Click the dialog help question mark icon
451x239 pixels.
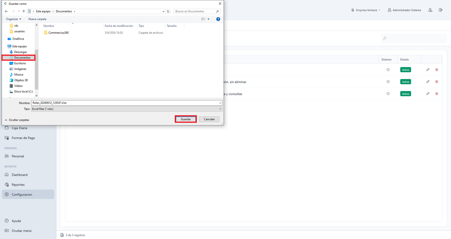click(218, 19)
